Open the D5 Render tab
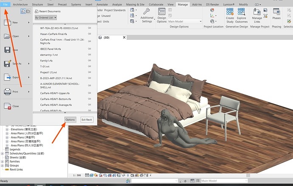The image size is (293, 186). 212,4
